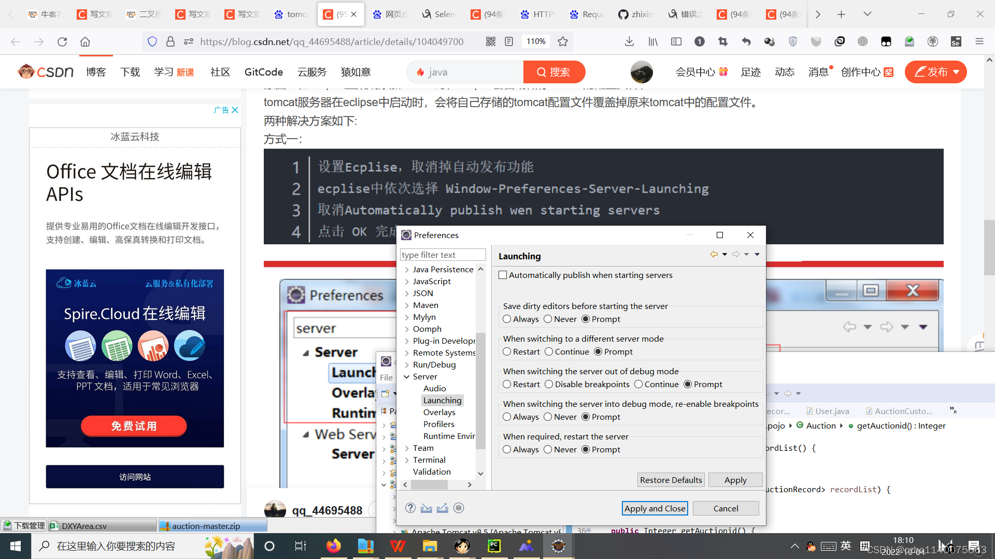Click the Preferences dialog help icon
Image resolution: width=995 pixels, height=559 pixels.
(411, 508)
